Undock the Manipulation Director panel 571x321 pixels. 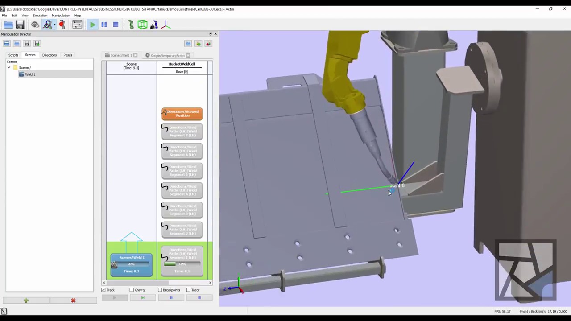point(211,34)
